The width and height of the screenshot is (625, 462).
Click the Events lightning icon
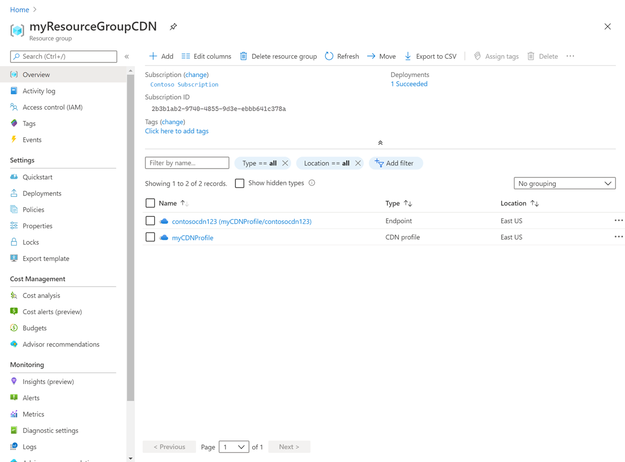[14, 139]
